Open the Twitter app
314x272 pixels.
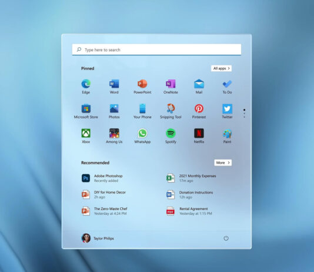227,111
